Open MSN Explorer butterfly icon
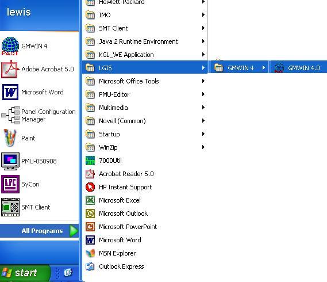The height and width of the screenshot is (282, 327). pyautogui.click(x=90, y=253)
